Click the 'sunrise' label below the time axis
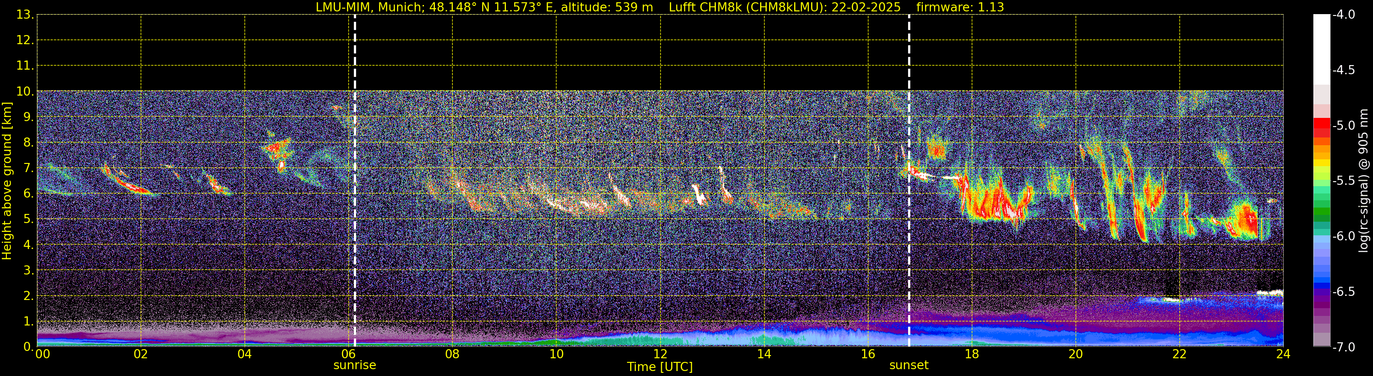This screenshot has height=376, width=1373. click(x=354, y=366)
